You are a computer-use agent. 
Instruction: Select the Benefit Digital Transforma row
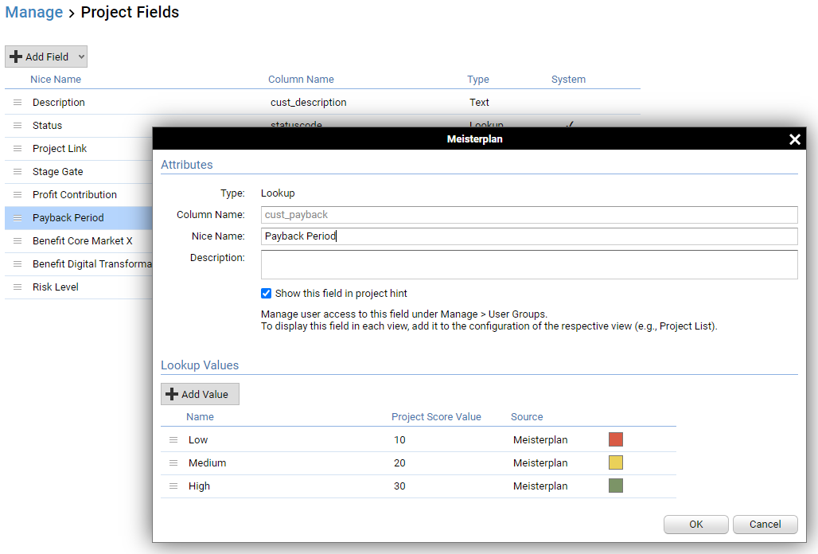tap(78, 264)
